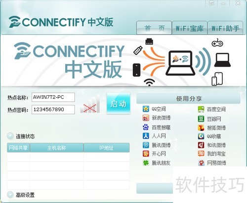Click the 主机名称 column header
247x203 pixels.
pyautogui.click(x=57, y=148)
